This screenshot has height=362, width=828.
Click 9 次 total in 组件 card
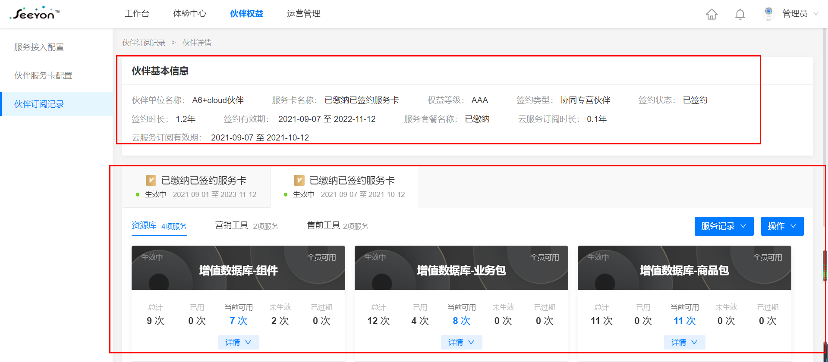[x=155, y=321]
